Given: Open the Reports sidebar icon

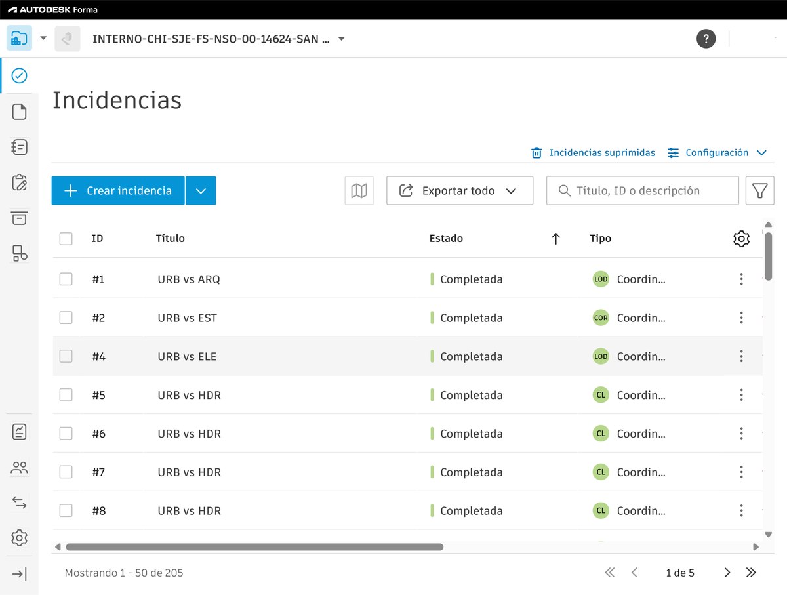Looking at the screenshot, I should click(20, 432).
